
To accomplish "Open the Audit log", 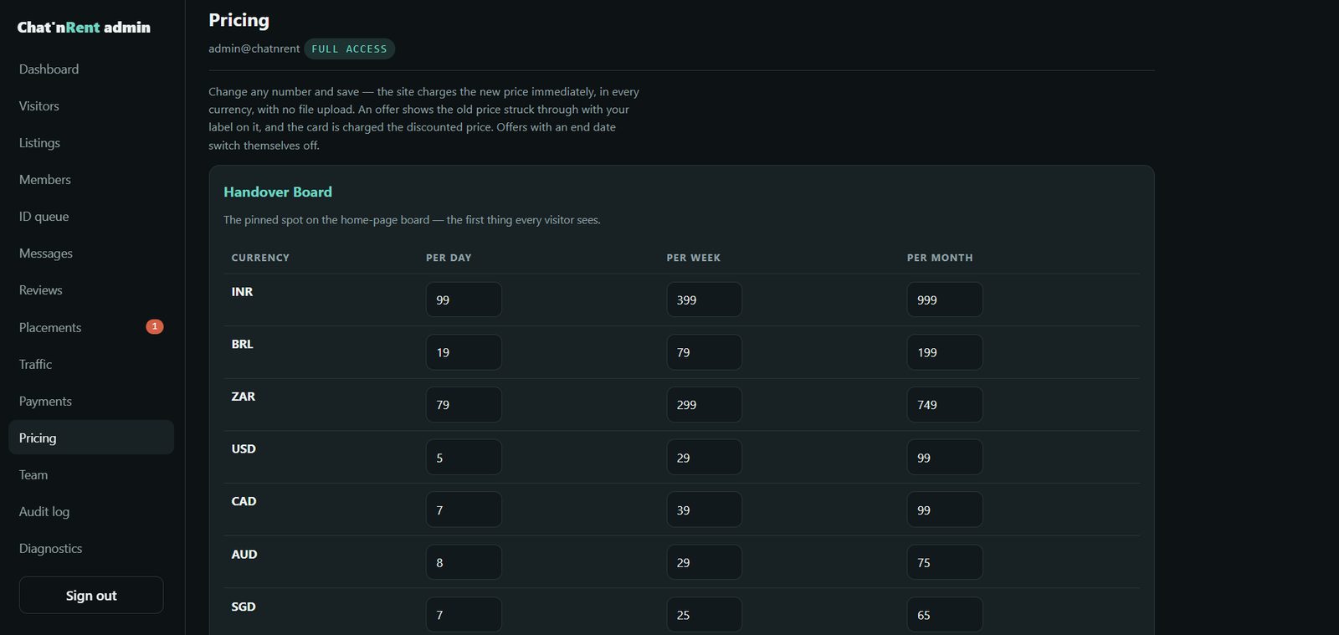I will pyautogui.click(x=91, y=511).
